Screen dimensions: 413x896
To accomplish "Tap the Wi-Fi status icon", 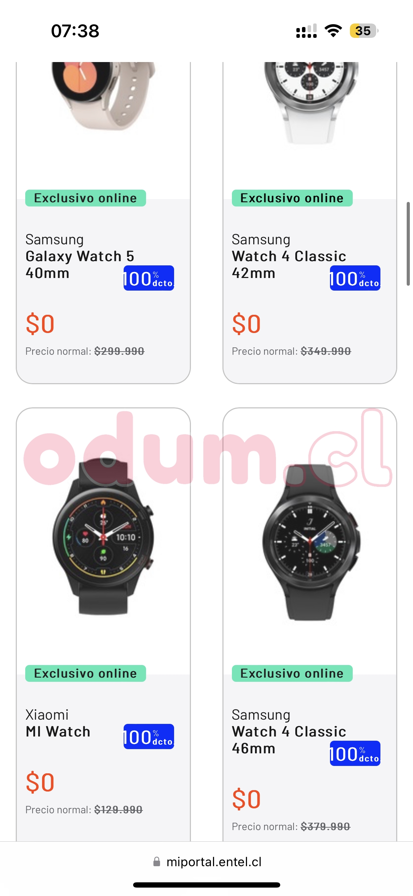I will (x=333, y=31).
